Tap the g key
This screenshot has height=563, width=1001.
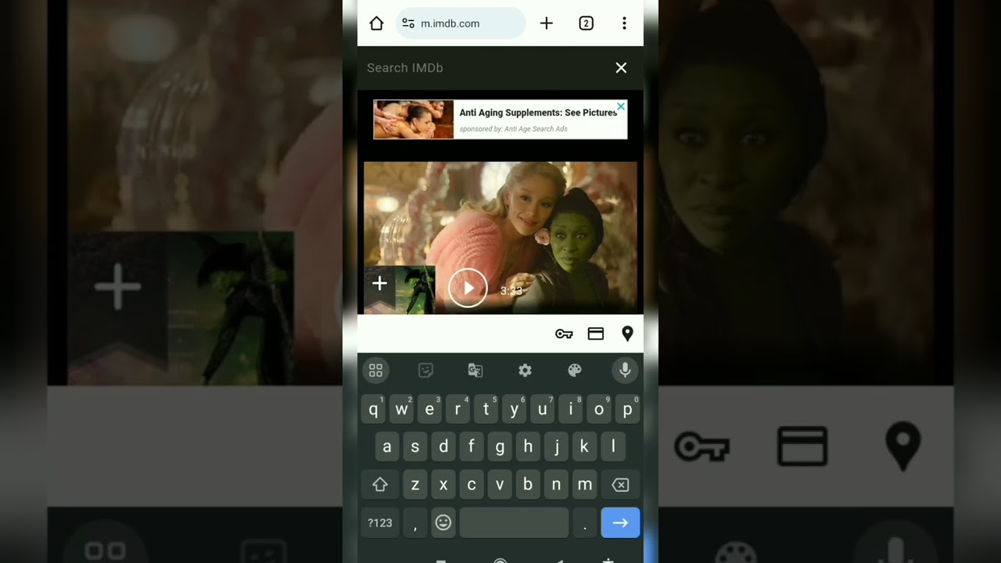pos(500,446)
